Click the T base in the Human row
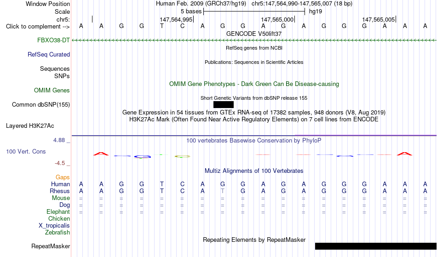Screen dimensions: 437x257 tap(161, 184)
